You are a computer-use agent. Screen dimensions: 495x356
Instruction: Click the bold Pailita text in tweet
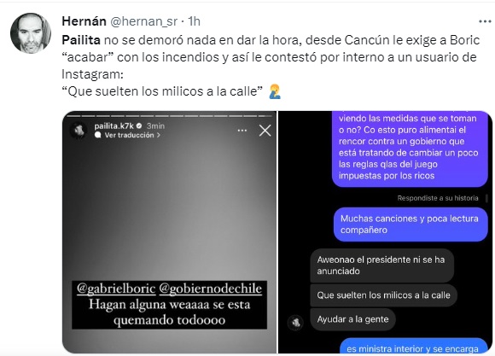point(81,40)
